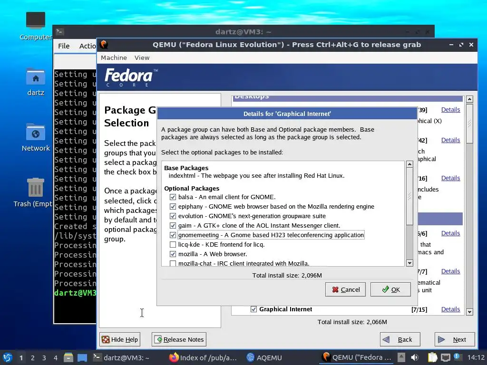Click the terminal window title icon
Image resolution: width=487 pixels, height=365 pixels.
click(59, 31)
